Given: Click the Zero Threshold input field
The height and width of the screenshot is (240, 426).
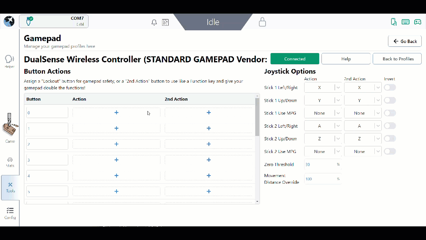Looking at the screenshot, I should [319, 164].
